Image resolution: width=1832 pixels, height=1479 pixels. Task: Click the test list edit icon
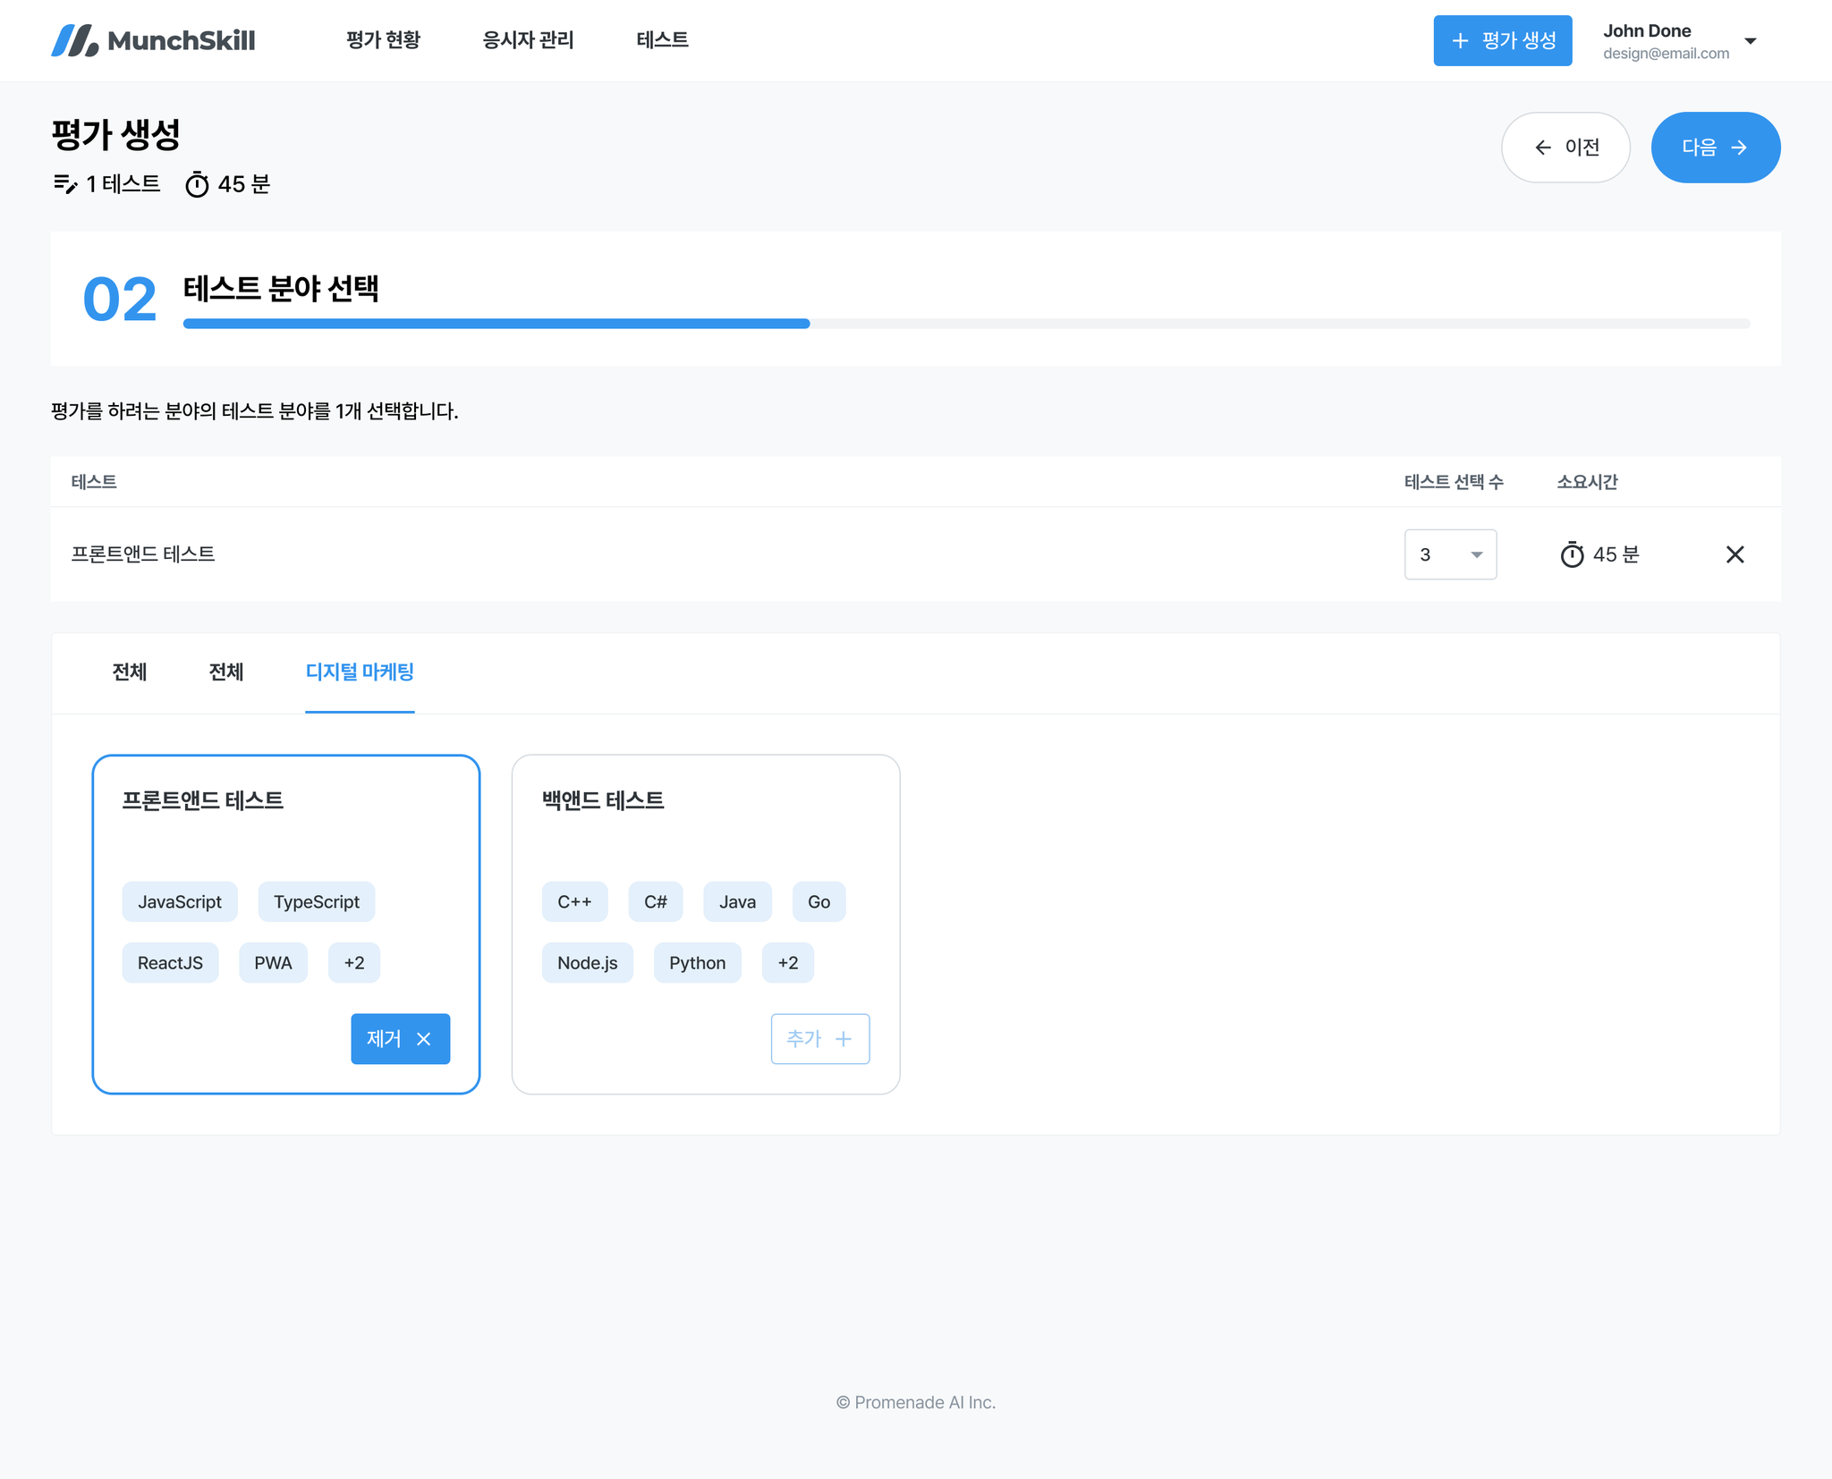coord(65,184)
